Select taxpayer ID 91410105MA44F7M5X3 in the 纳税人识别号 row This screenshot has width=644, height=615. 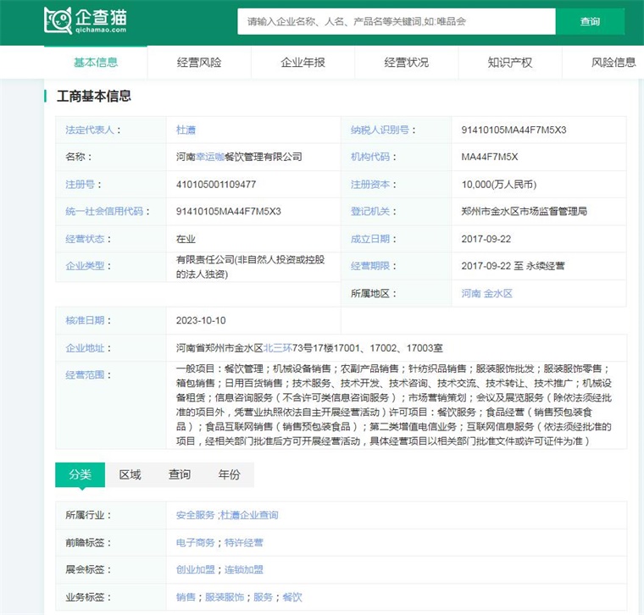(514, 130)
